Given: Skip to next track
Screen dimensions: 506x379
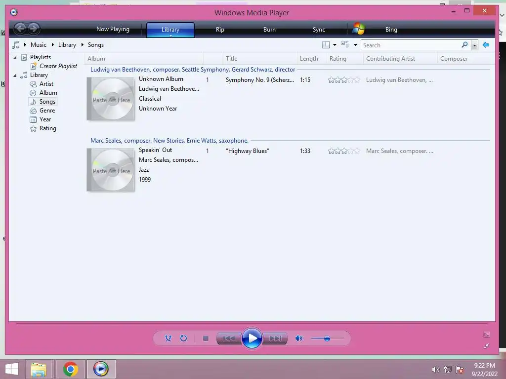Looking at the screenshot, I should coord(275,339).
